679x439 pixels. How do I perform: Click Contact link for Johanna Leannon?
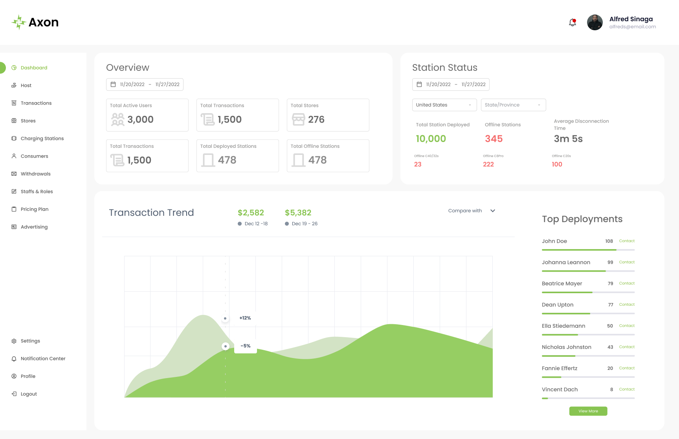(x=627, y=262)
